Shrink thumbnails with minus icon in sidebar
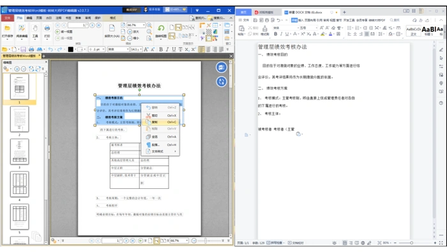Screen dimensions: 447x252 [x=24, y=69]
